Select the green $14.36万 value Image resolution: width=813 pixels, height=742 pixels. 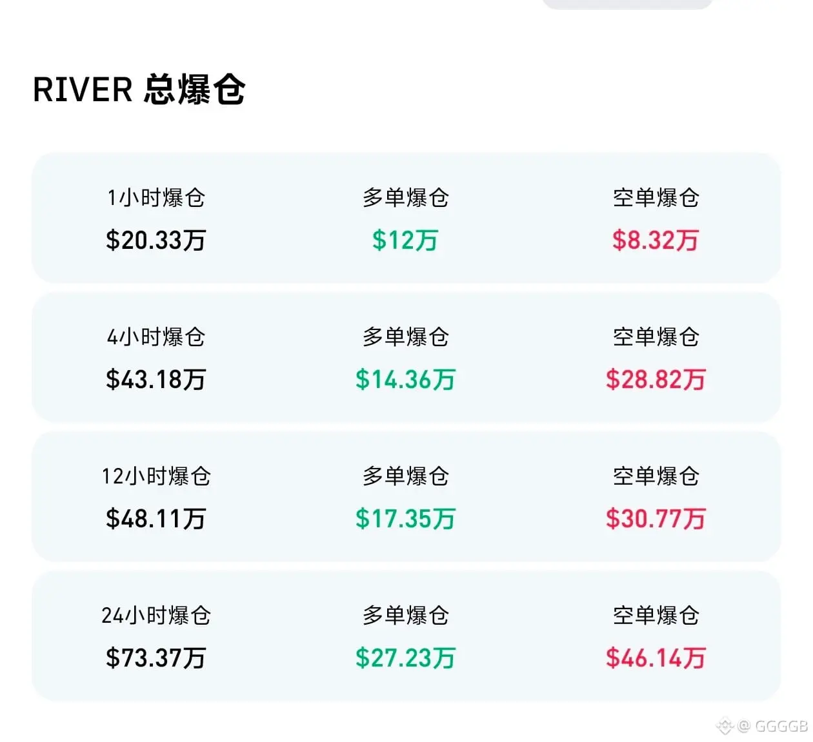tap(405, 380)
